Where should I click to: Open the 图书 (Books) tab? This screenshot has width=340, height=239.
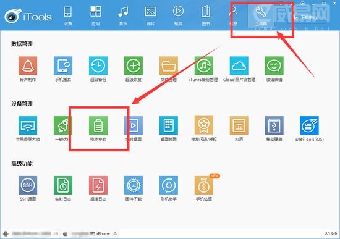(x=206, y=15)
